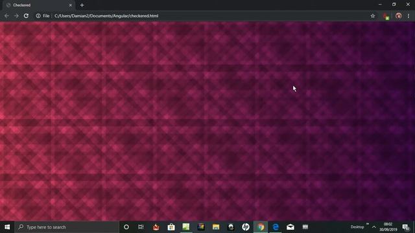Open the Mail app from the taskbar
415x233 pixels.
[290, 227]
